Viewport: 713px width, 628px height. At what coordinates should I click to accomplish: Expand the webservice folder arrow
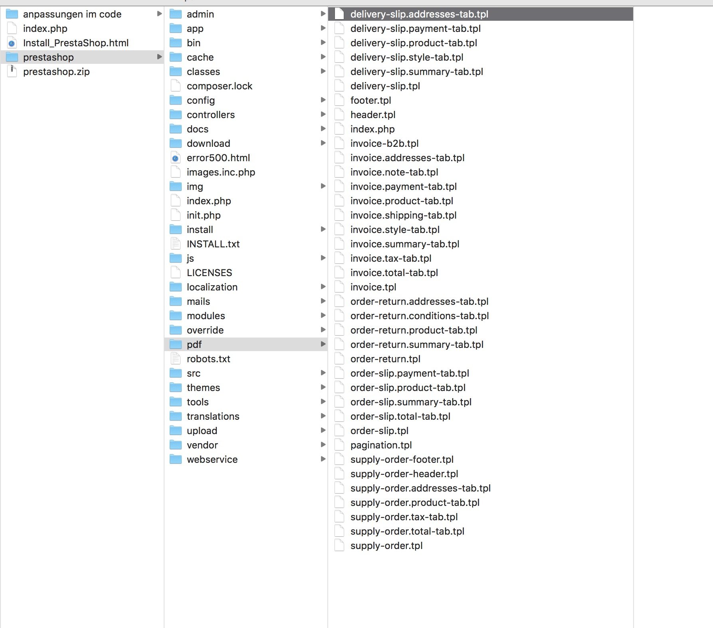[x=323, y=459]
